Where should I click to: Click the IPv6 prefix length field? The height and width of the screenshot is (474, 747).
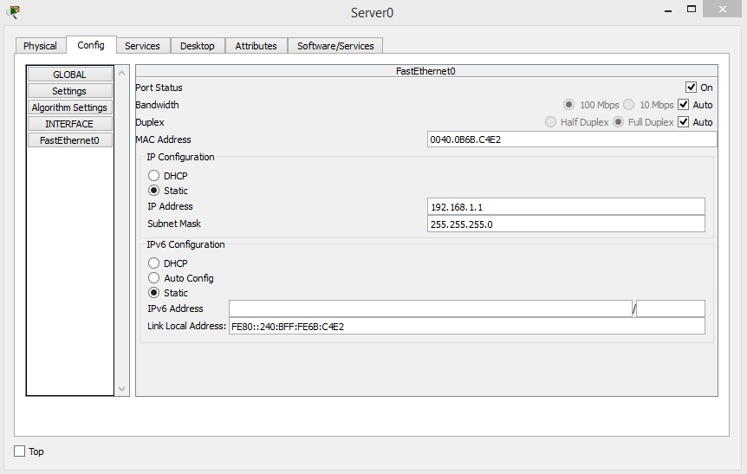(x=670, y=308)
